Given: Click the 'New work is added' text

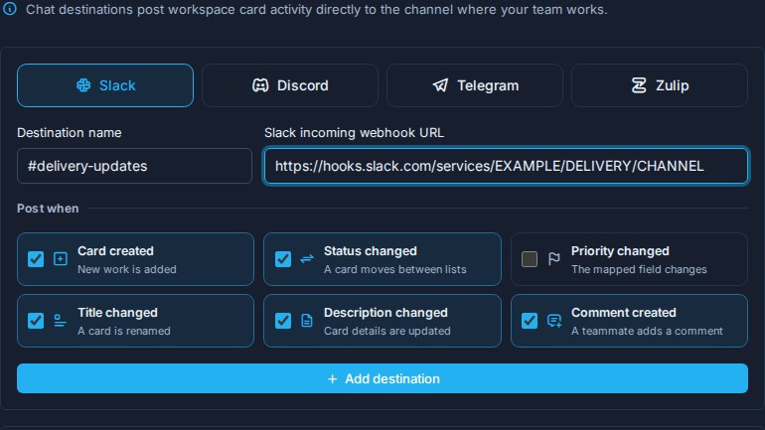Looking at the screenshot, I should pos(127,269).
